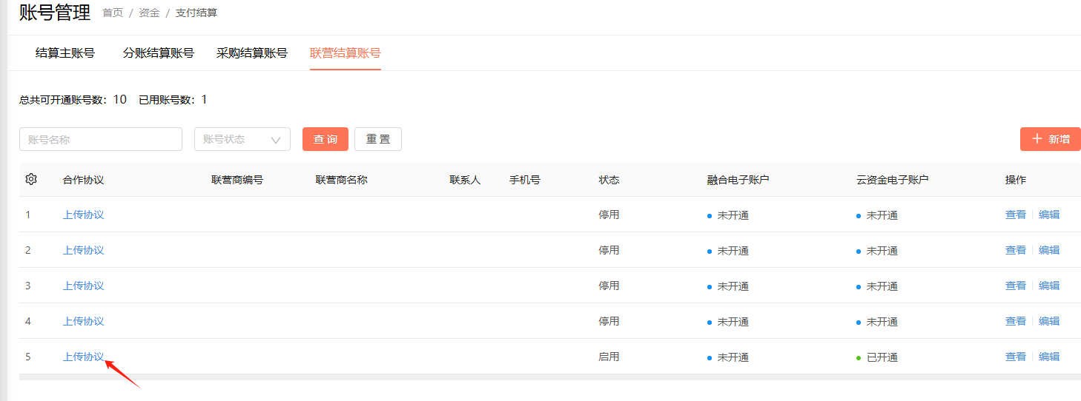Click the 状态 column header
1081x401 pixels.
[x=609, y=180]
